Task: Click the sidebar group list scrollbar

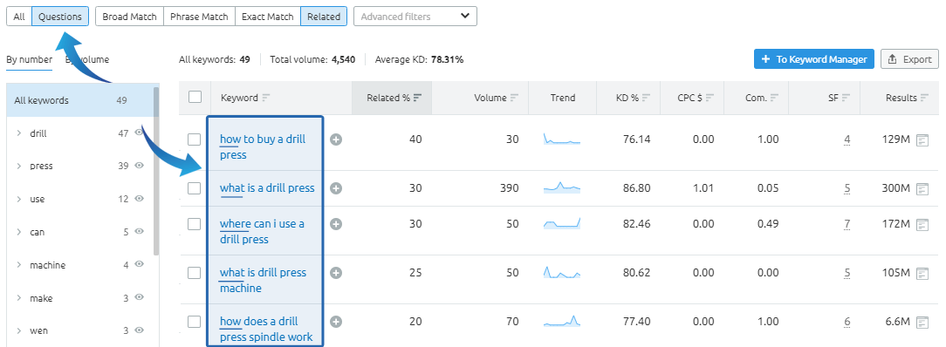Action: coord(157,171)
